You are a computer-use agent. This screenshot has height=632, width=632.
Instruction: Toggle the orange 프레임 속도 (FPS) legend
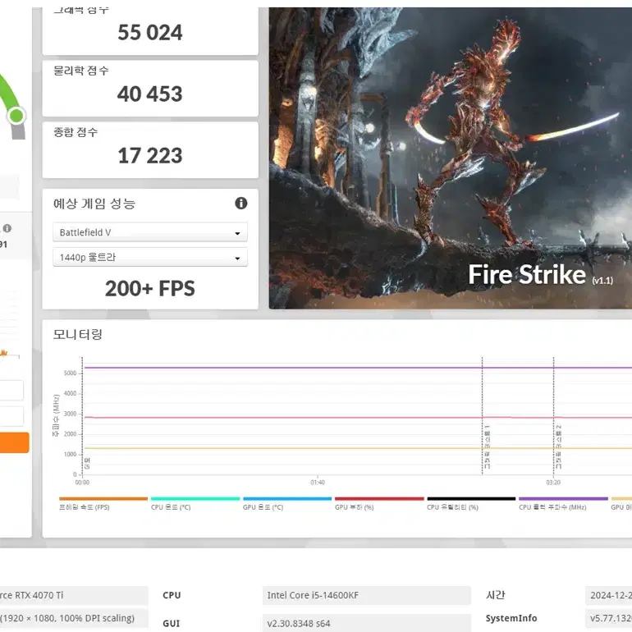(x=103, y=504)
